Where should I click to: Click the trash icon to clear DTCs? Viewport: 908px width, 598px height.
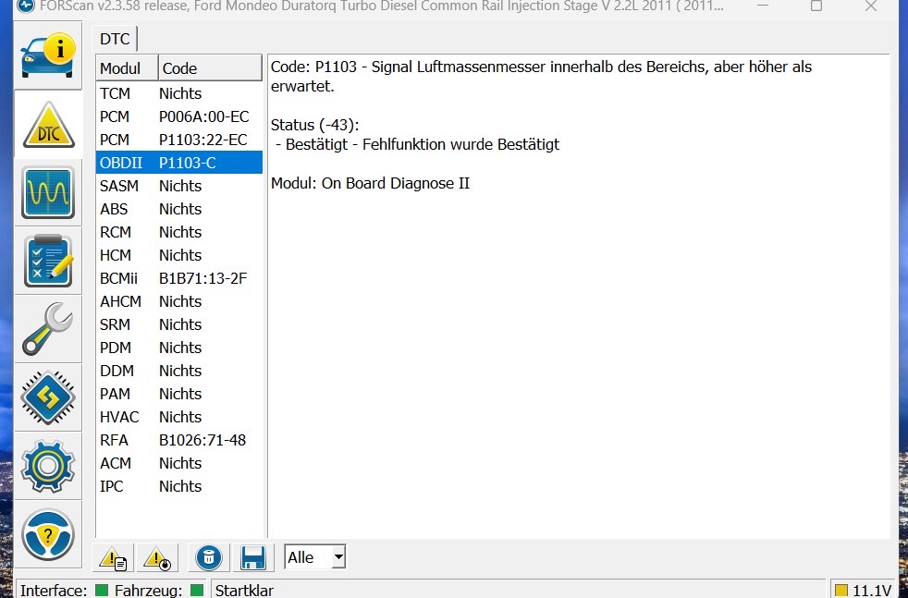[x=209, y=557]
